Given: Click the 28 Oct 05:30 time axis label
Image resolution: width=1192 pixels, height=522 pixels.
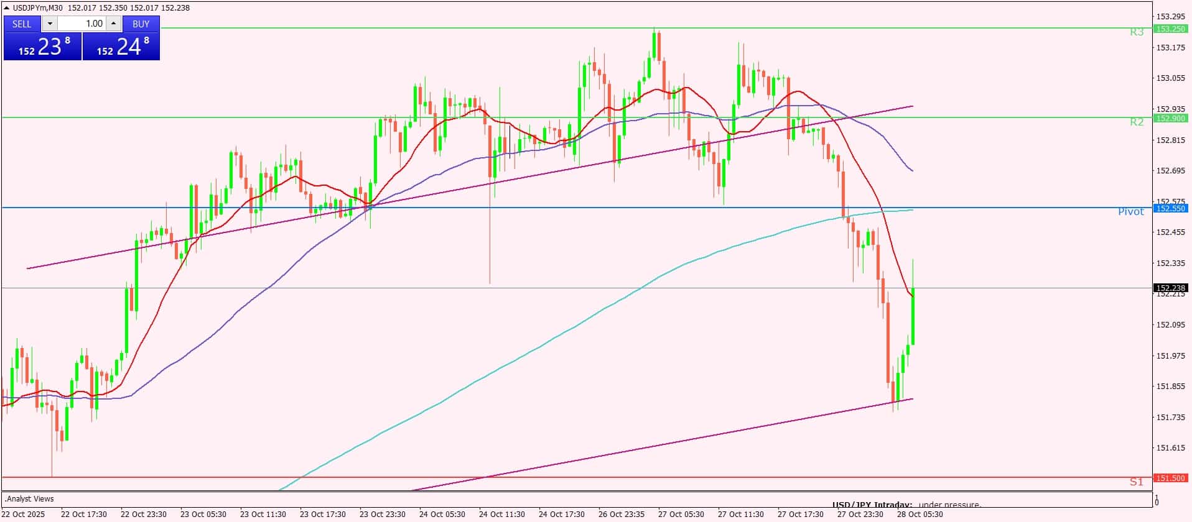Looking at the screenshot, I should 920,514.
